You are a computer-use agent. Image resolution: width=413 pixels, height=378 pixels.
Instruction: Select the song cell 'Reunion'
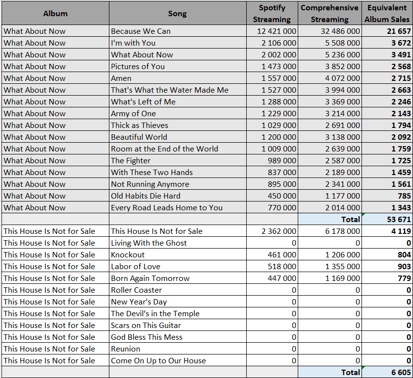click(x=178, y=349)
